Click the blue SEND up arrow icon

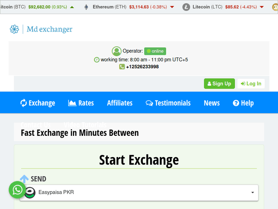click(x=24, y=179)
